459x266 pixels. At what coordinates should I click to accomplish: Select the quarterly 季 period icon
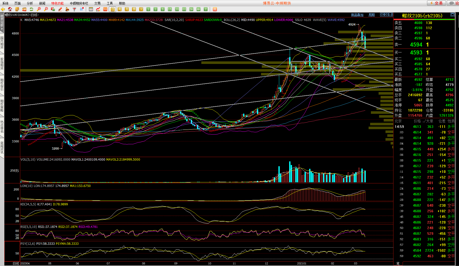coord(134,9)
